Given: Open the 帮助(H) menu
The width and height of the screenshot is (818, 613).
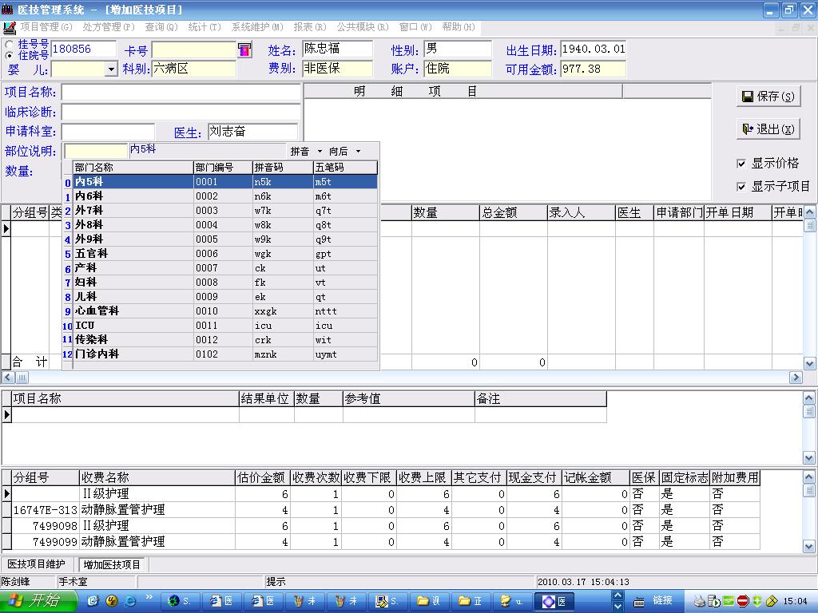Looking at the screenshot, I should tap(458, 27).
